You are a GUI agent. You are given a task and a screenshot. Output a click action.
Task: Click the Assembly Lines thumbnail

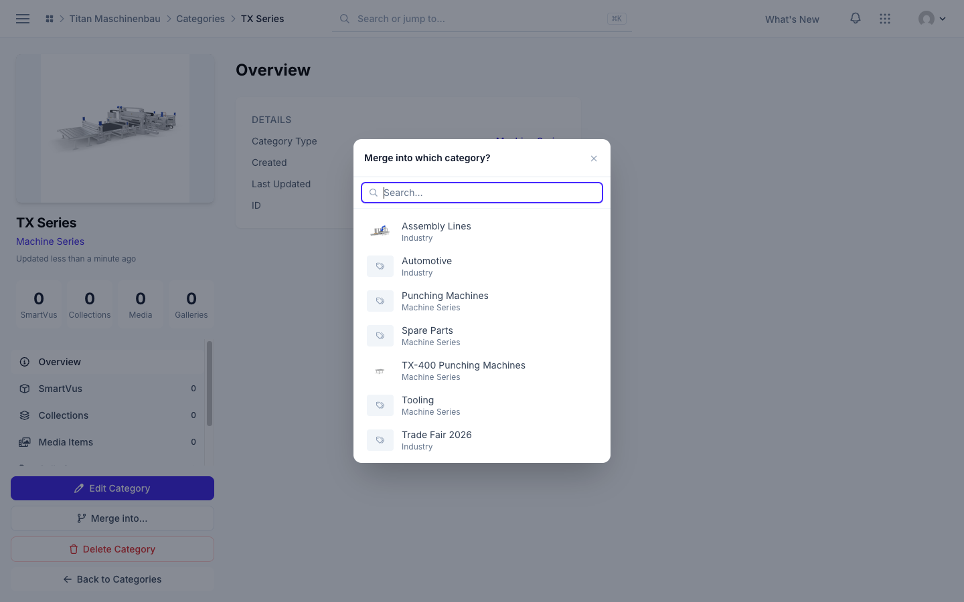[380, 231]
